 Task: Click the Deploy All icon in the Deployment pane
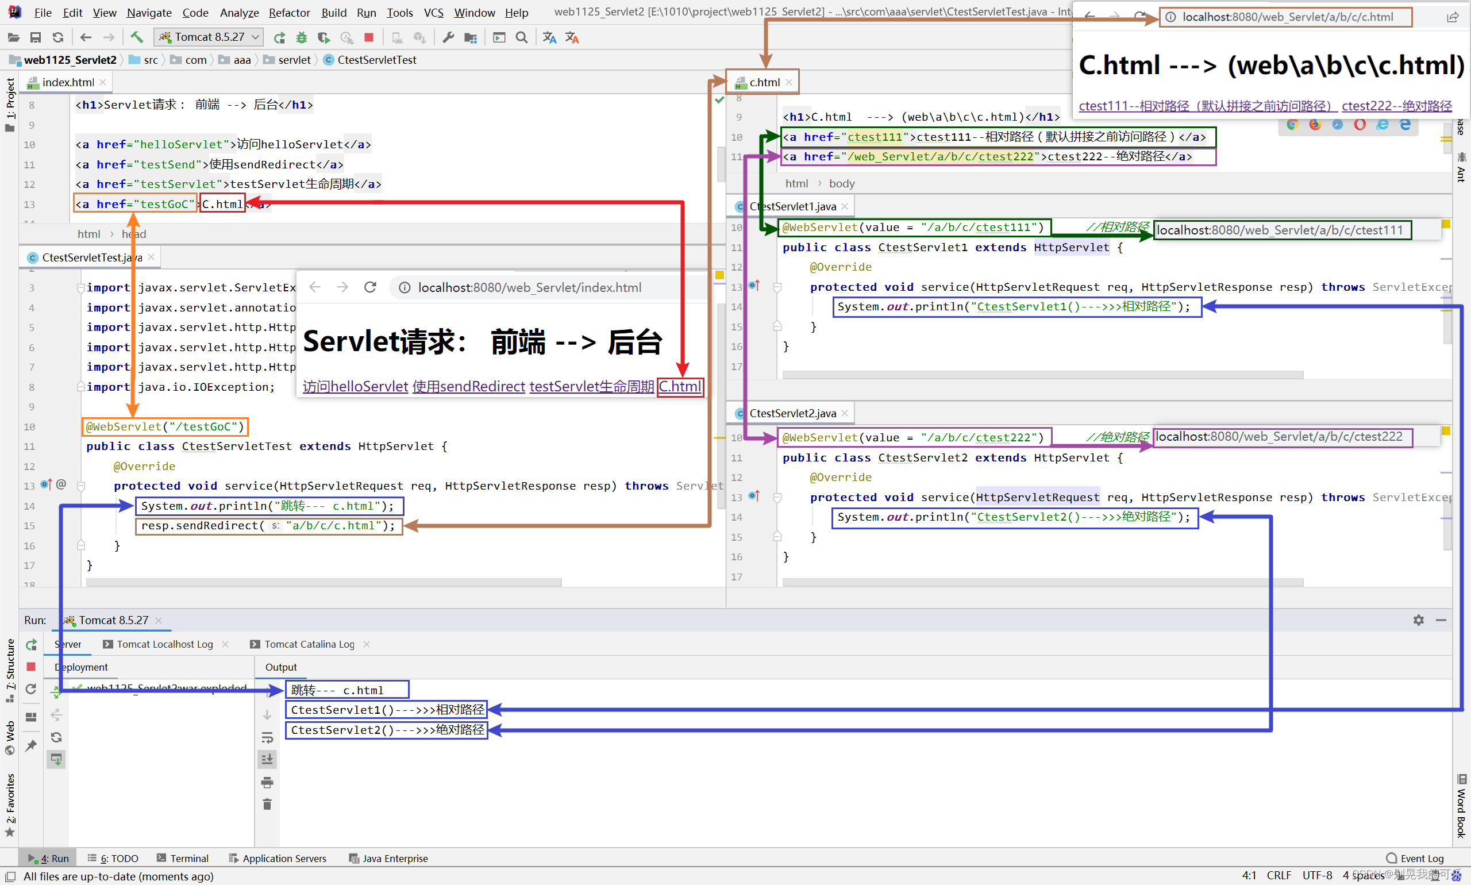coord(56,692)
